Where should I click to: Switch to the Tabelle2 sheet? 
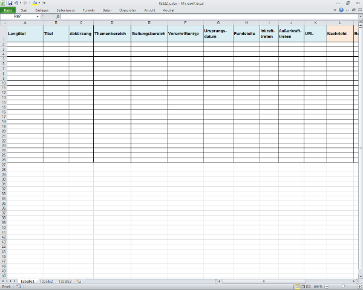click(x=47, y=282)
